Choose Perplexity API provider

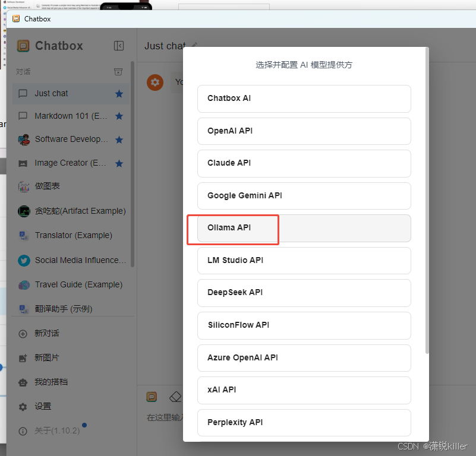(x=304, y=423)
